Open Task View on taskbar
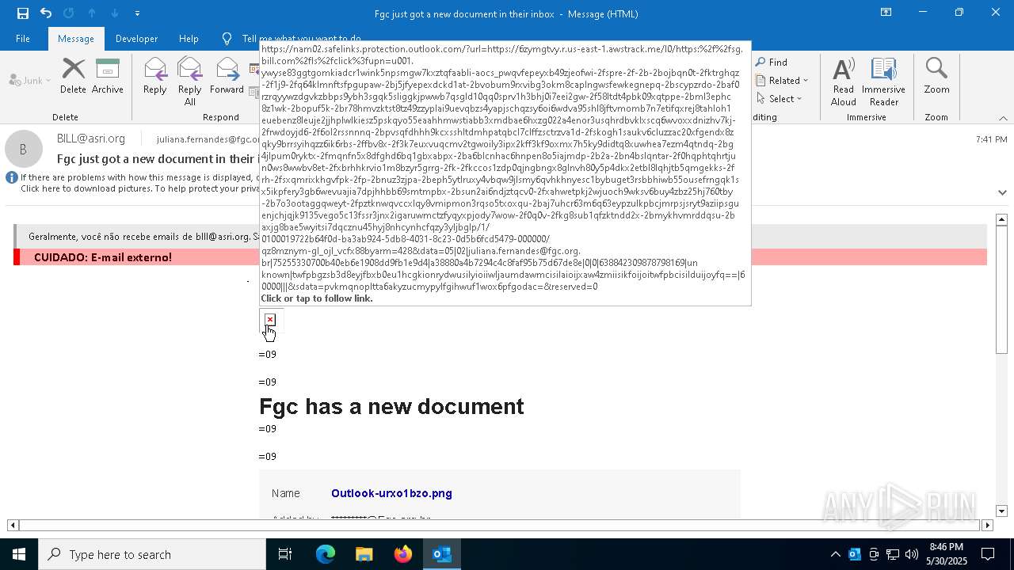 pyautogui.click(x=285, y=554)
